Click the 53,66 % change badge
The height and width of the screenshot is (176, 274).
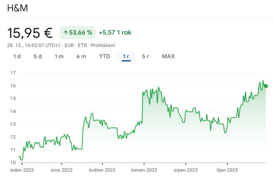[x=77, y=32]
